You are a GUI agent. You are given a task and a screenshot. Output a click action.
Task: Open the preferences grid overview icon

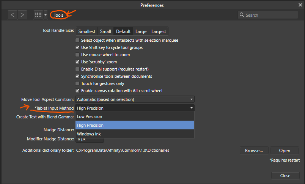point(38,15)
